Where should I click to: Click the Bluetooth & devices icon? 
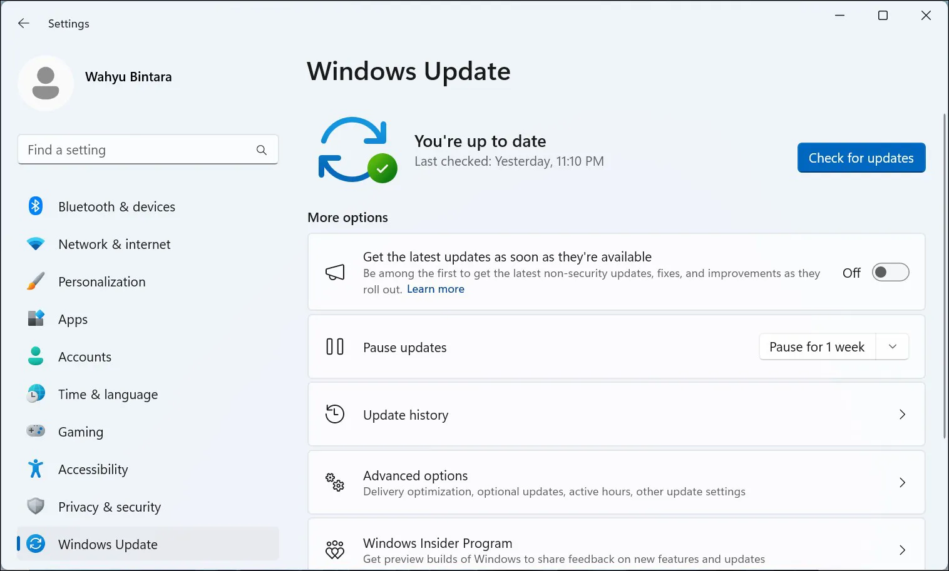coord(36,206)
